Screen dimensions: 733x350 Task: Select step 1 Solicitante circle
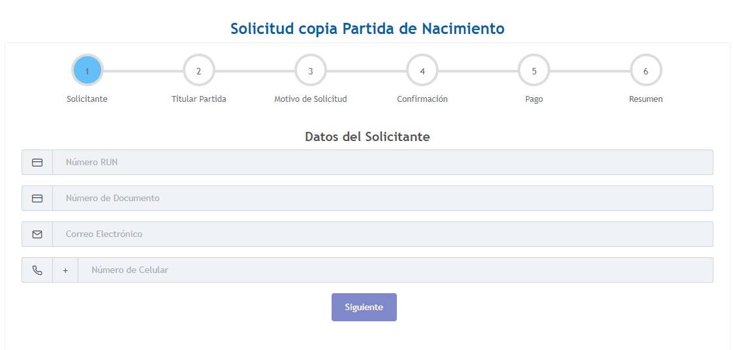(x=87, y=71)
